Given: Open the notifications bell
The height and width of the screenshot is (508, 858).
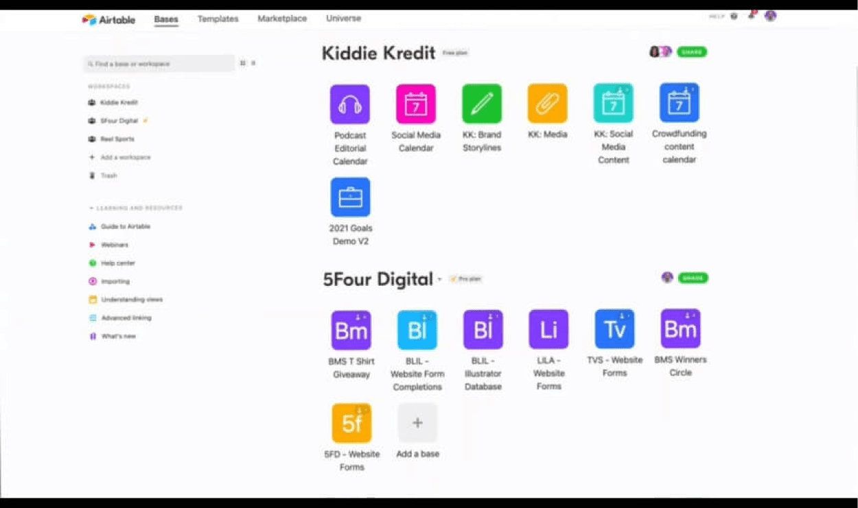Looking at the screenshot, I should [752, 15].
